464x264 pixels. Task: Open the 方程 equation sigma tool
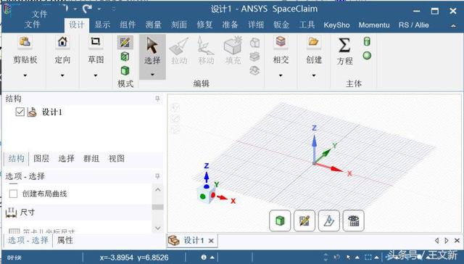[x=344, y=50]
